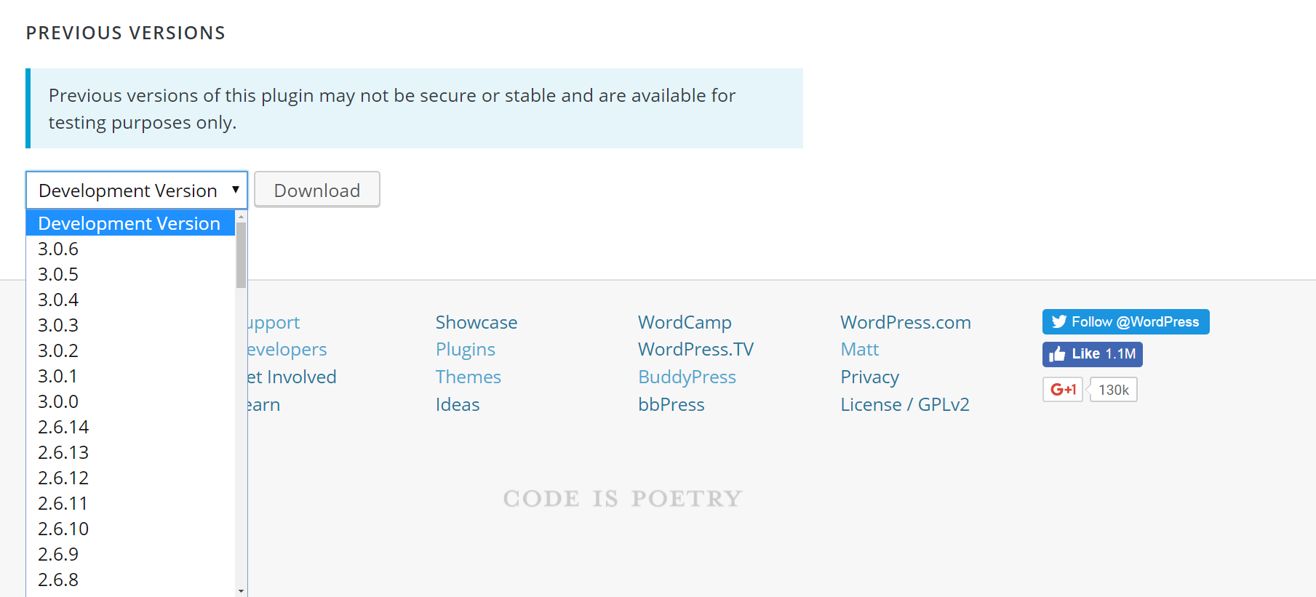The height and width of the screenshot is (597, 1316).
Task: Go to the Themes footer link
Action: pyautogui.click(x=468, y=377)
